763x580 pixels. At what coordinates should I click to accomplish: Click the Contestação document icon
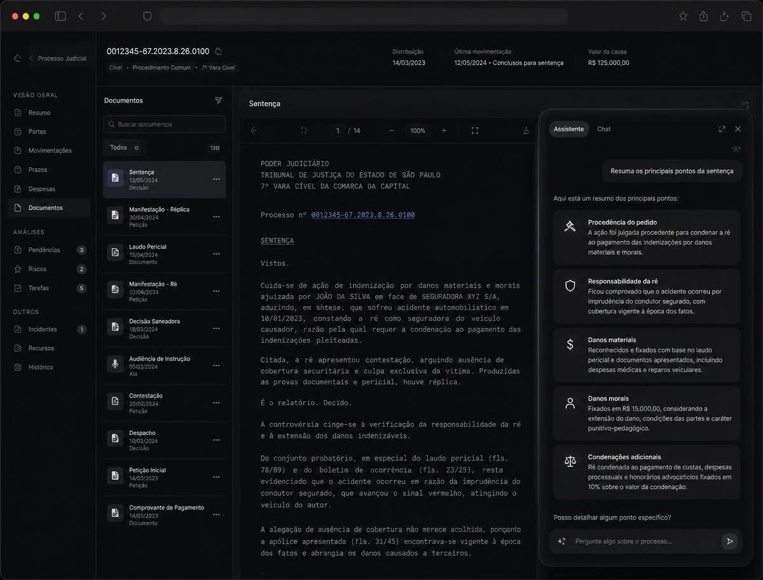[x=115, y=401]
